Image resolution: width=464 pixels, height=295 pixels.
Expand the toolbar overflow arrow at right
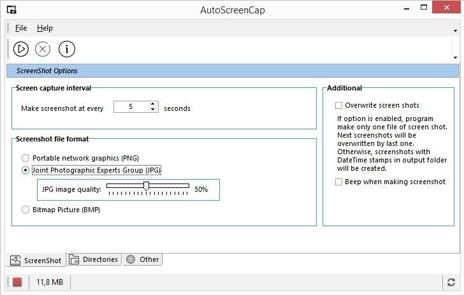click(x=456, y=57)
